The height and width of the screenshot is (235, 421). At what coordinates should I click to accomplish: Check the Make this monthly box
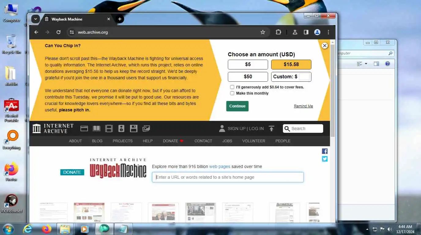(232, 93)
